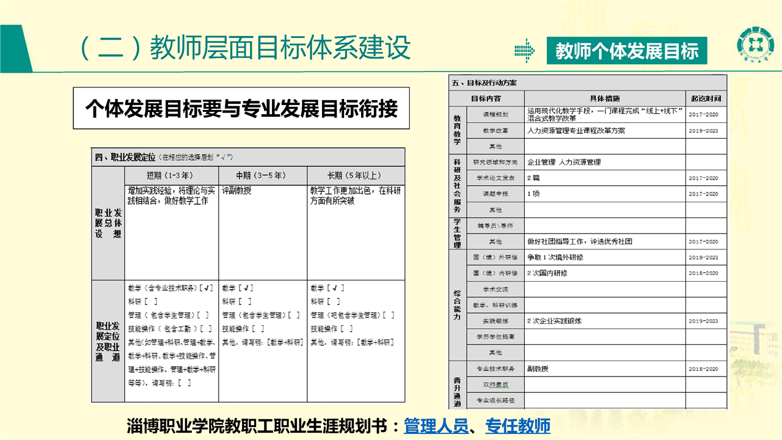Select the 双师素质 row label
This screenshot has height=440, width=782.
[x=495, y=384]
